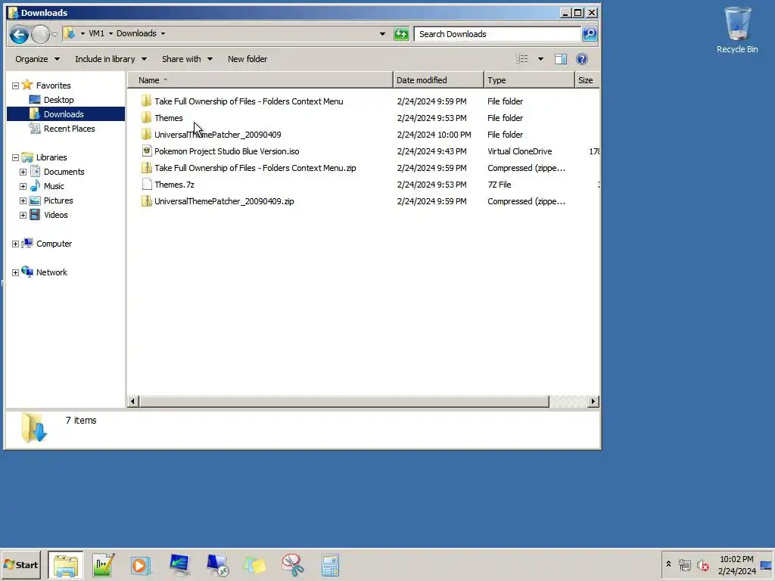This screenshot has height=581, width=775.
Task: Click the horizontal scrollbar right arrow
Action: coord(593,402)
